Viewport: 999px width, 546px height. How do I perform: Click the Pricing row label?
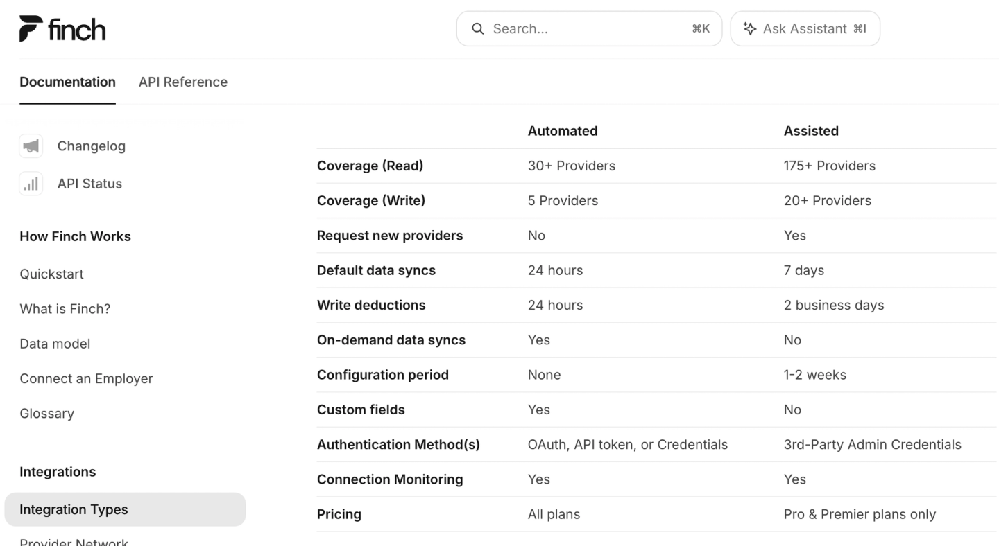(339, 514)
